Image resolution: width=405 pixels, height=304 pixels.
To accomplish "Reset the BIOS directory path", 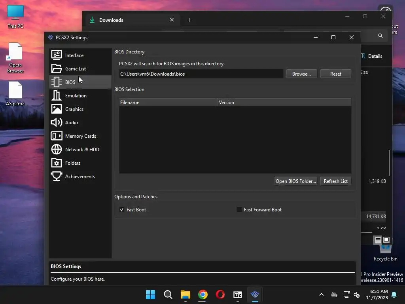I will (x=335, y=74).
